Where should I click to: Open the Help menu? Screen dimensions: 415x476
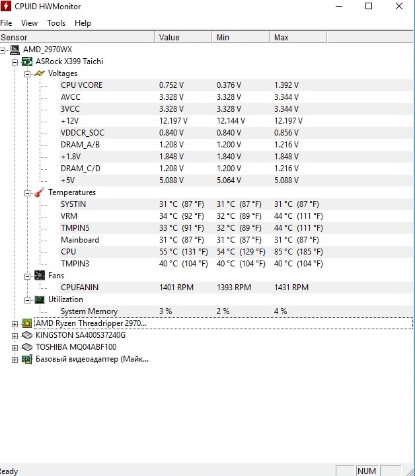click(83, 23)
